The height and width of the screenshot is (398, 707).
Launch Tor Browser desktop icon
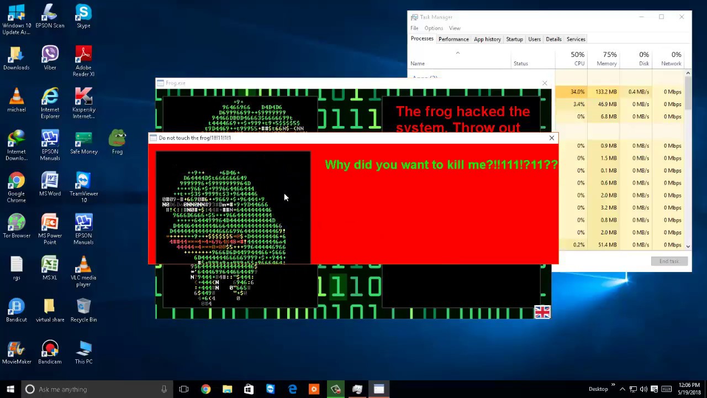pyautogui.click(x=17, y=227)
